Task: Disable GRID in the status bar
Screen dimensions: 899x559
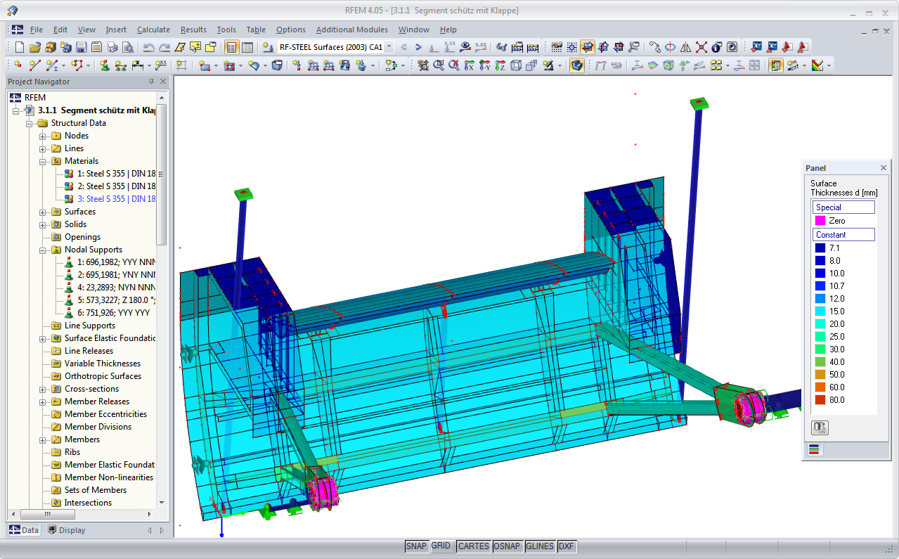Action: [442, 546]
